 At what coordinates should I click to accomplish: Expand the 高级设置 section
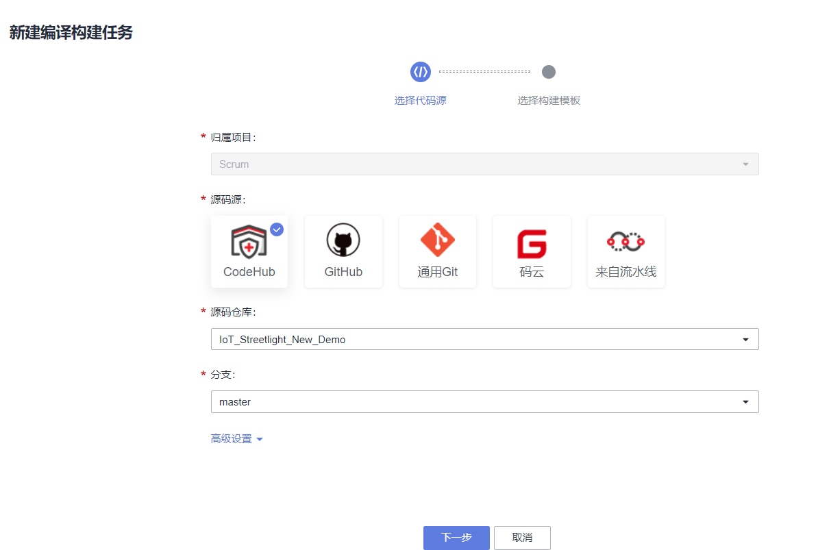click(236, 439)
